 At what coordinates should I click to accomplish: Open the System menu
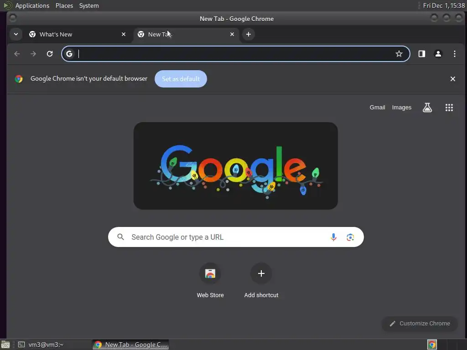(89, 5)
